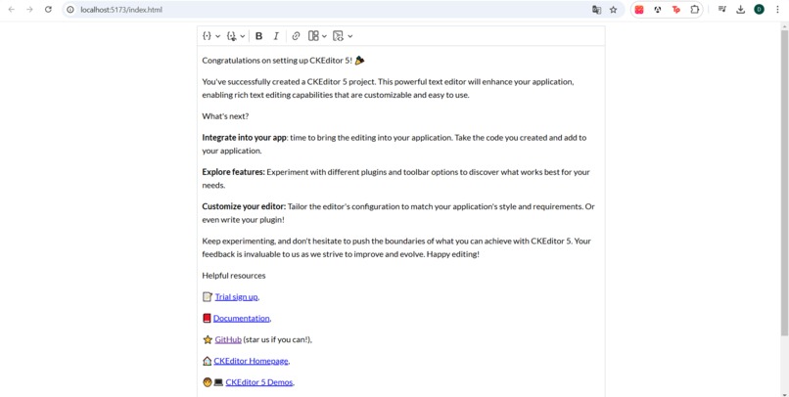Insert a link with the chain icon
The width and height of the screenshot is (789, 397).
[296, 36]
